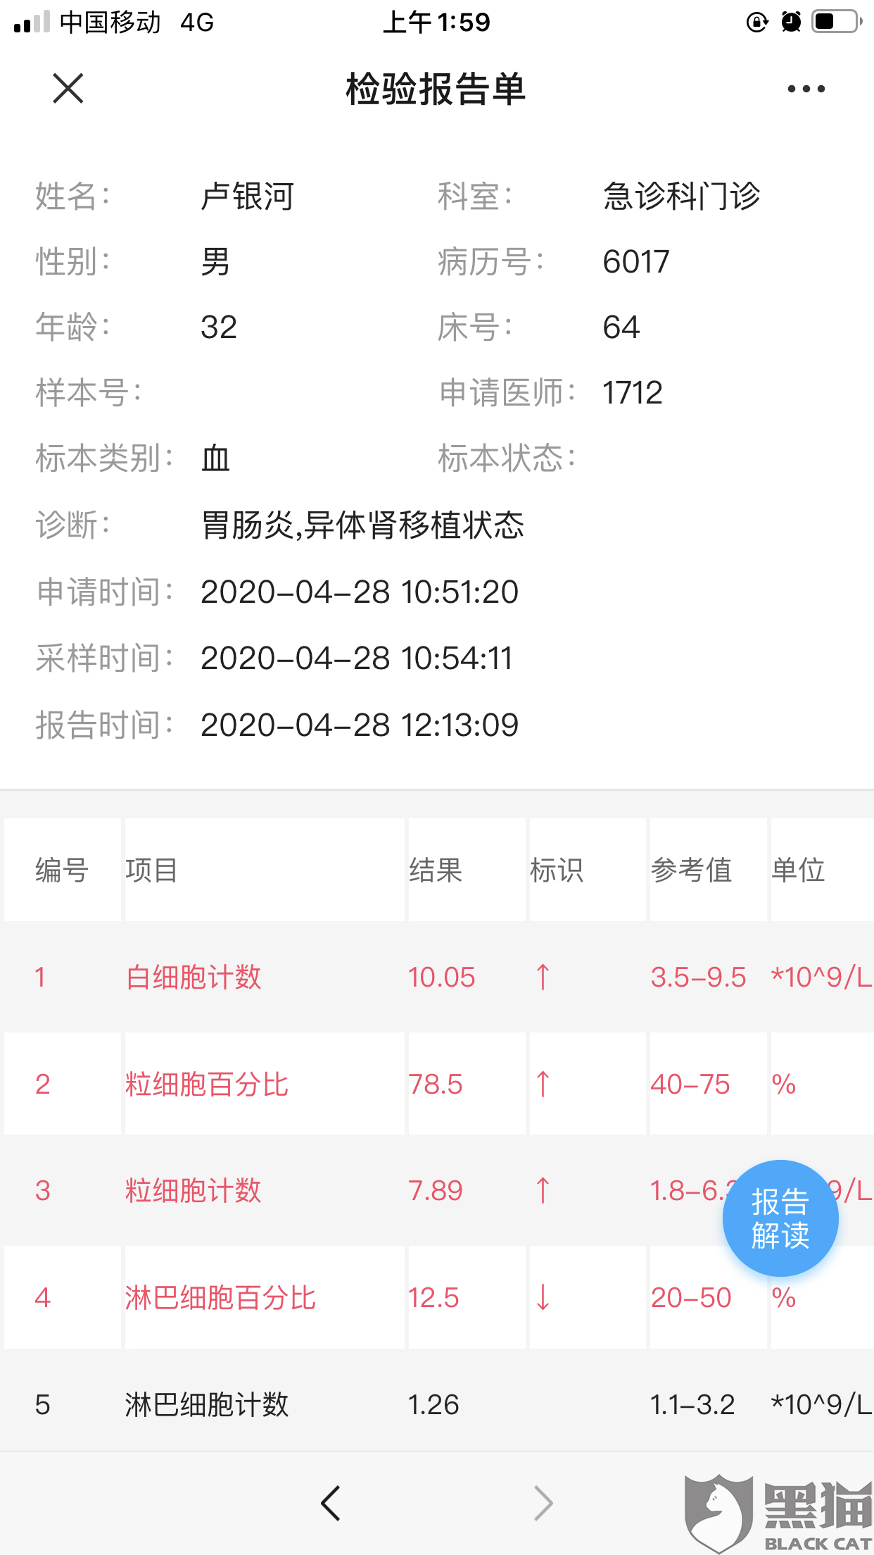Select reference range 40-75

click(x=690, y=1085)
